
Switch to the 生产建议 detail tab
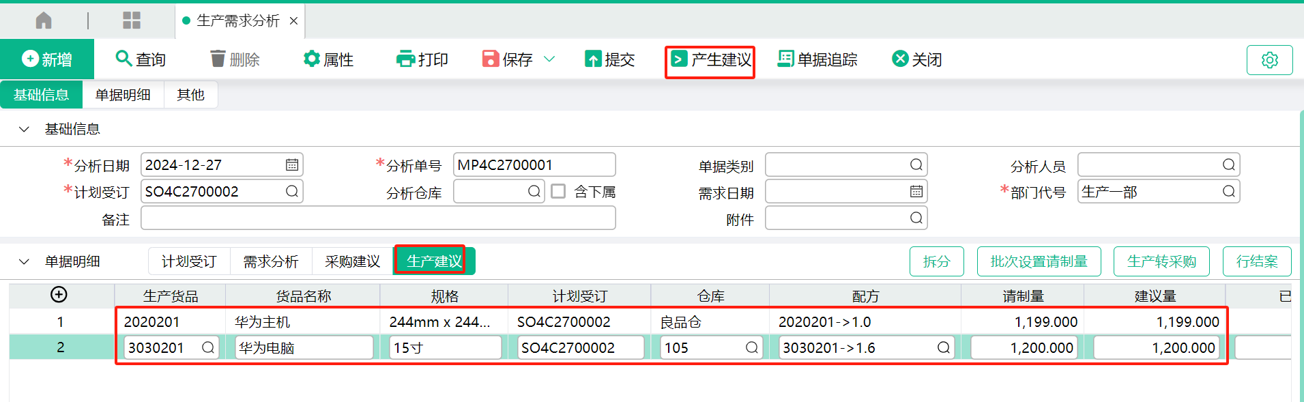tap(434, 261)
